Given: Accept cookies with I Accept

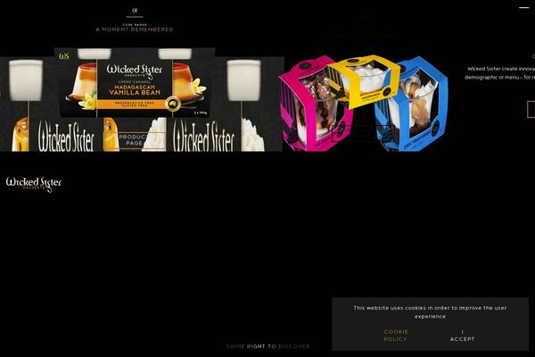Looking at the screenshot, I should point(462,336).
